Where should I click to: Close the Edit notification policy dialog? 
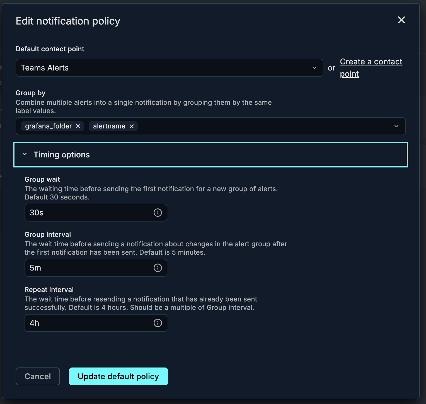click(x=401, y=20)
